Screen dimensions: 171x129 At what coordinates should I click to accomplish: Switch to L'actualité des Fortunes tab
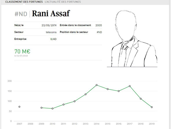(63, 2)
